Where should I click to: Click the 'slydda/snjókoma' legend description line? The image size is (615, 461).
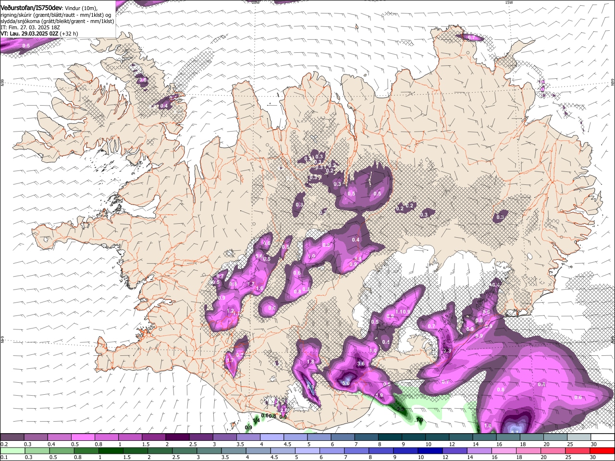pos(57,21)
